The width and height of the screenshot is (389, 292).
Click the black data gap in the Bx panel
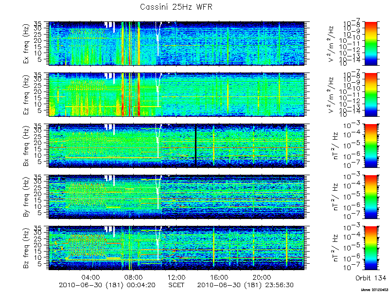[196, 146]
